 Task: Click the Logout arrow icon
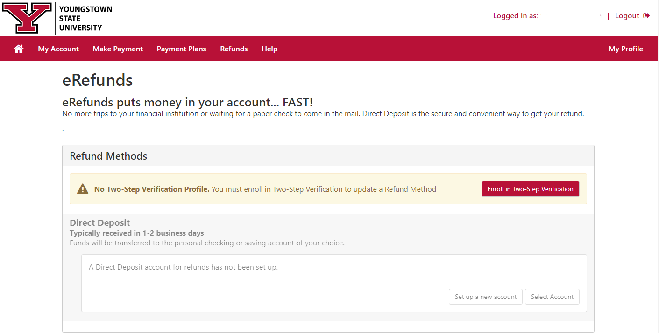(x=646, y=16)
